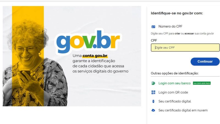Screen dimensions: 220x124
Task: Click the 'Outras opções de identificação:' heading
Action: [175, 73]
